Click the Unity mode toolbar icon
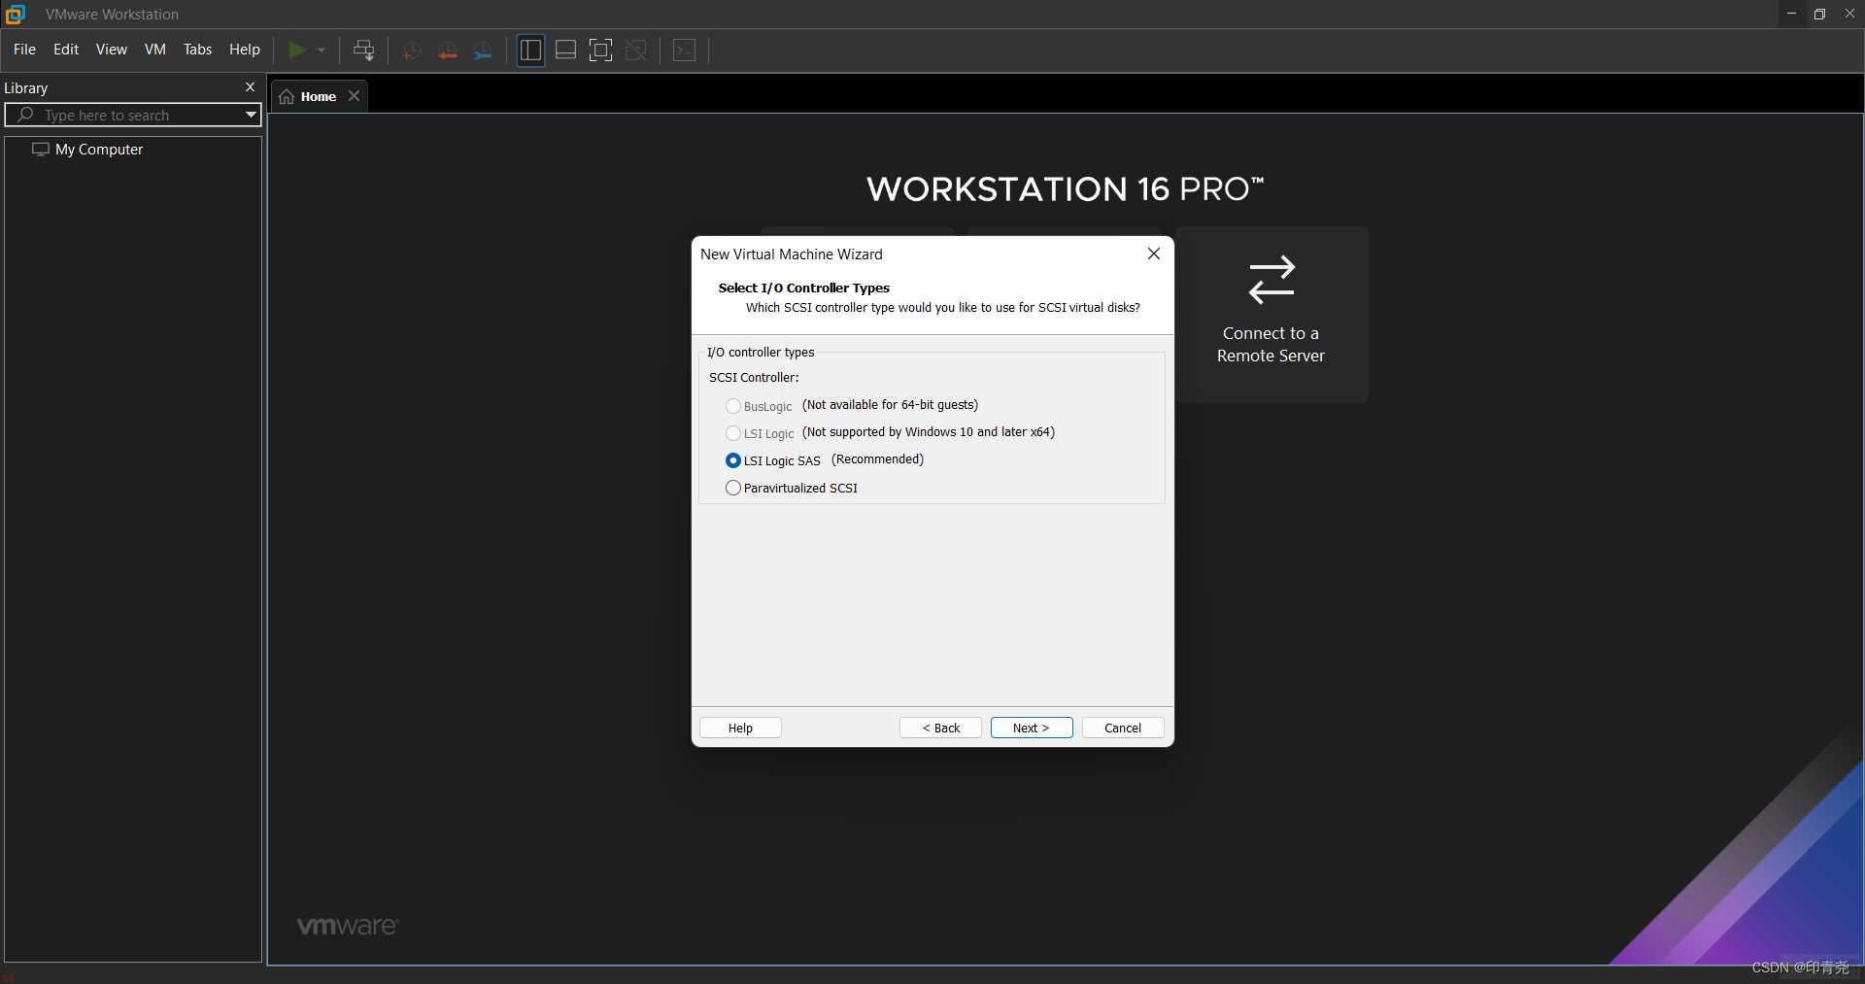Image resolution: width=1865 pixels, height=984 pixels. (636, 51)
